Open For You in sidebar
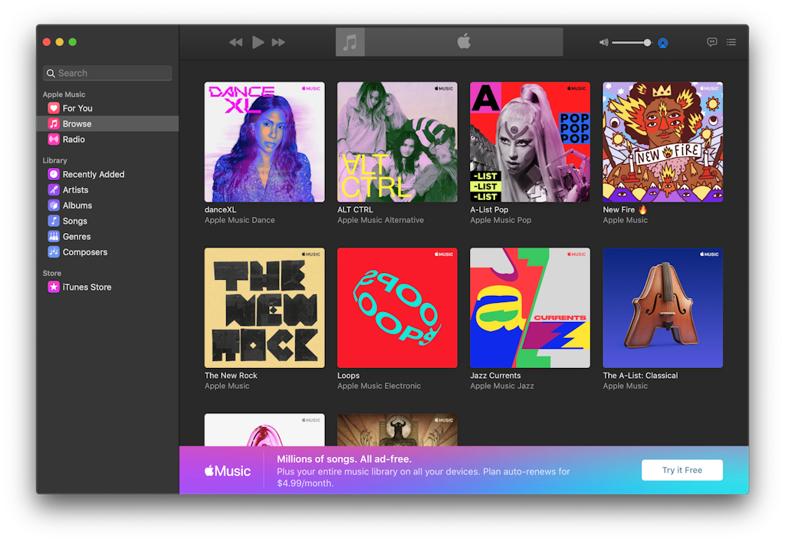The width and height of the screenshot is (785, 542). coord(77,108)
